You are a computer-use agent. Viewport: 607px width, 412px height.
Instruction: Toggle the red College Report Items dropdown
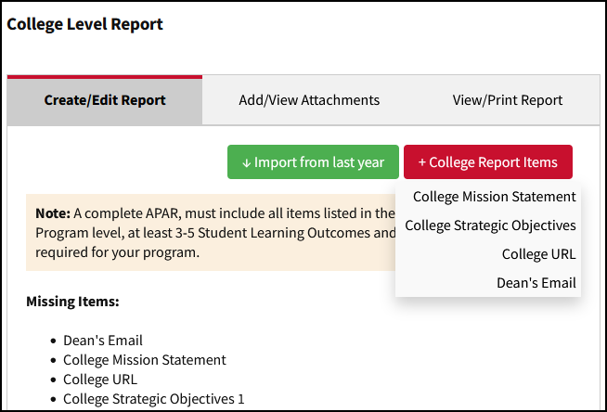pyautogui.click(x=487, y=162)
